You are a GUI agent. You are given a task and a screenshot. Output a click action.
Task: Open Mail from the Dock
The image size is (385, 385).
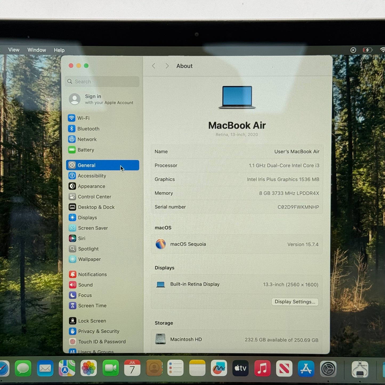tap(45, 368)
